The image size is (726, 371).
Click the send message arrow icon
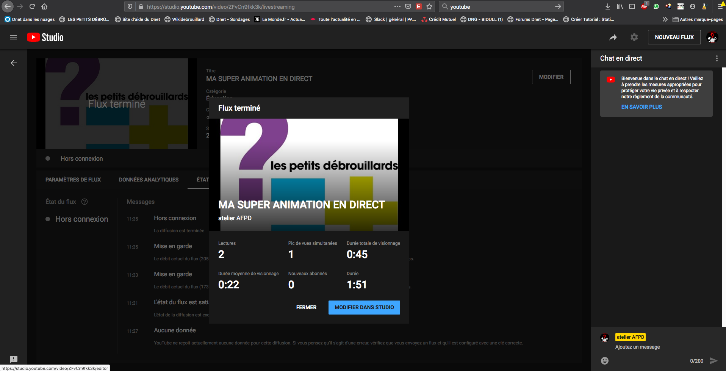click(713, 361)
